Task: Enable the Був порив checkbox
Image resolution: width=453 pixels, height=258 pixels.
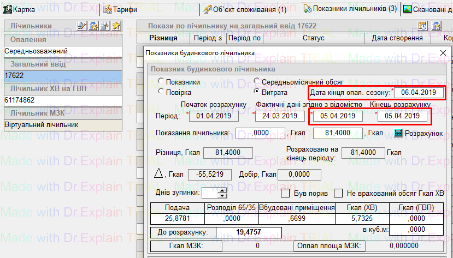Action: (x=285, y=193)
